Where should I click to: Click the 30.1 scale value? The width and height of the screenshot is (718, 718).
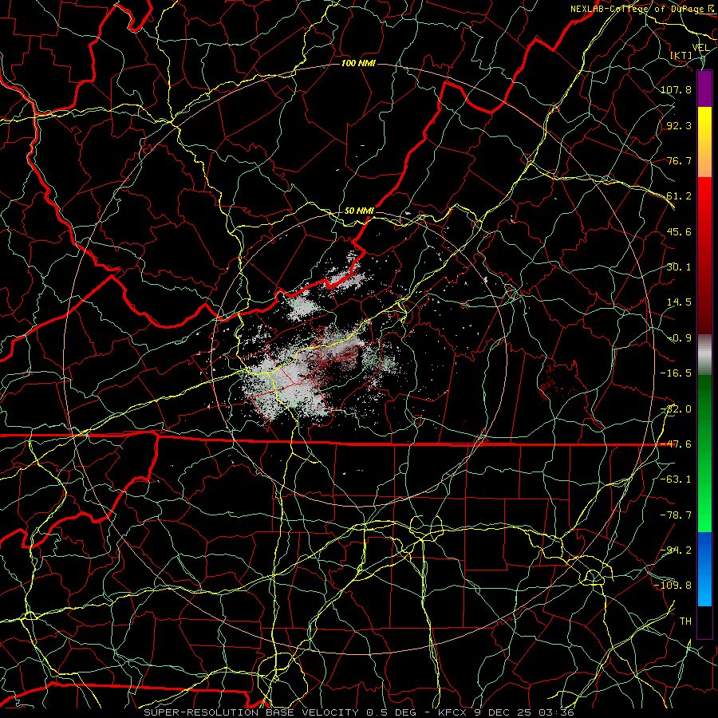[679, 267]
